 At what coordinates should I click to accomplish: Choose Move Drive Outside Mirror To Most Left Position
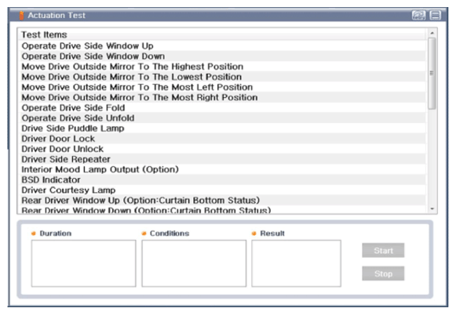coord(223,87)
